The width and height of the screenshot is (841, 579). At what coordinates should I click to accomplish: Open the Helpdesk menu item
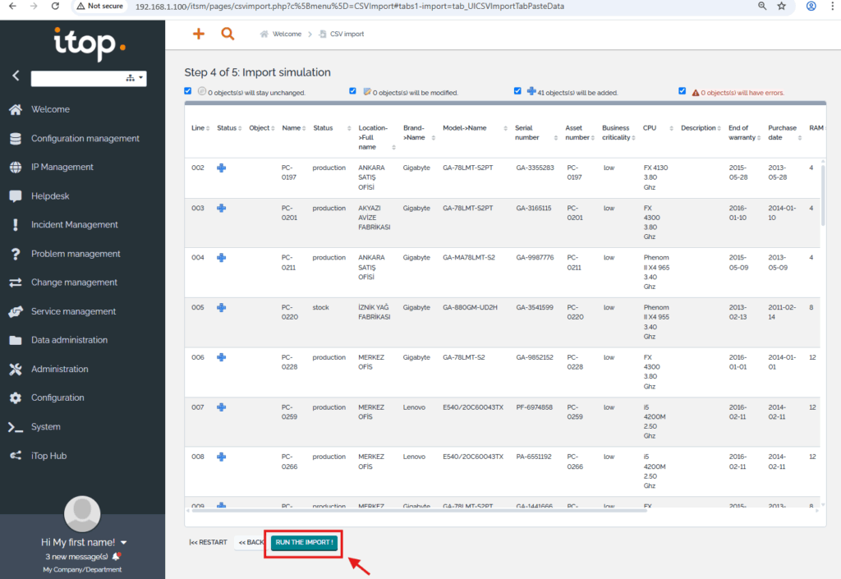pos(51,196)
